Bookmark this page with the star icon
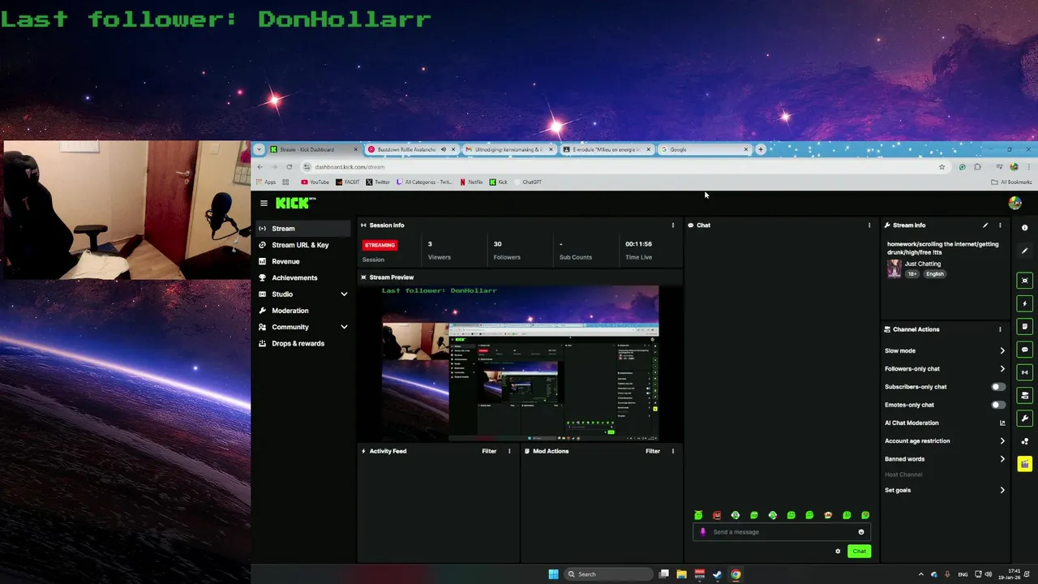This screenshot has height=584, width=1038. click(x=941, y=167)
